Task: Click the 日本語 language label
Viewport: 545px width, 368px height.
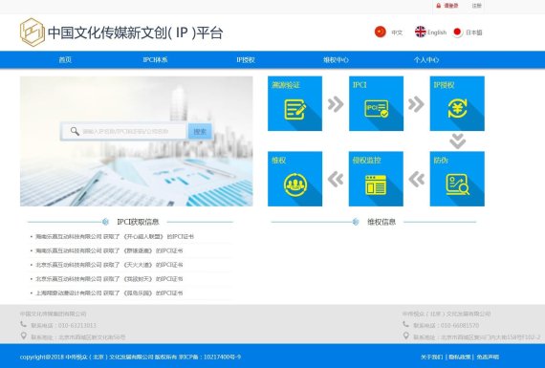Action: pos(474,32)
